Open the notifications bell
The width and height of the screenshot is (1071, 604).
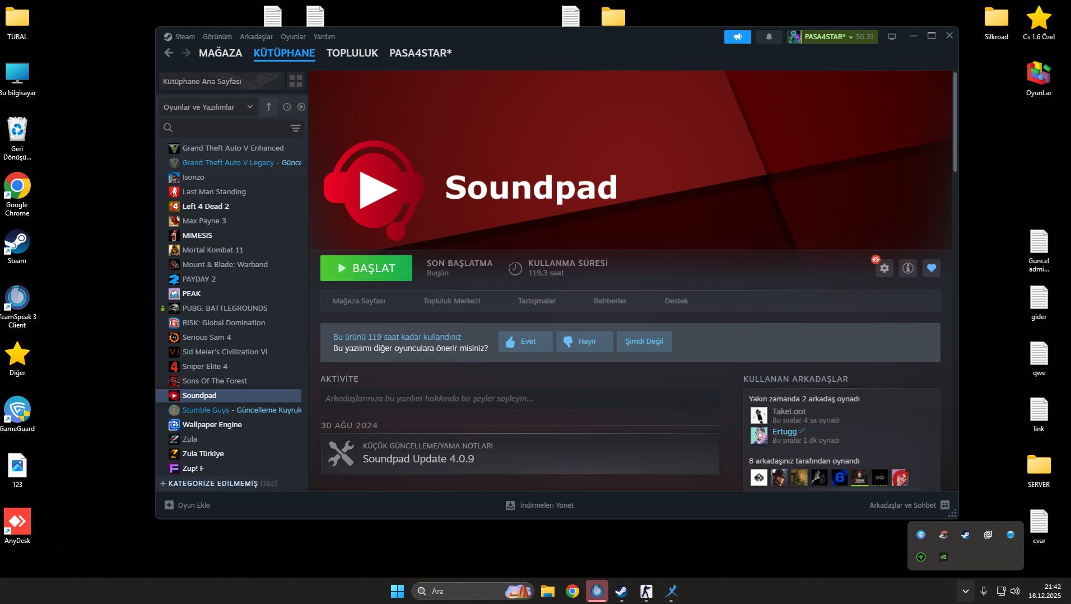click(x=769, y=37)
